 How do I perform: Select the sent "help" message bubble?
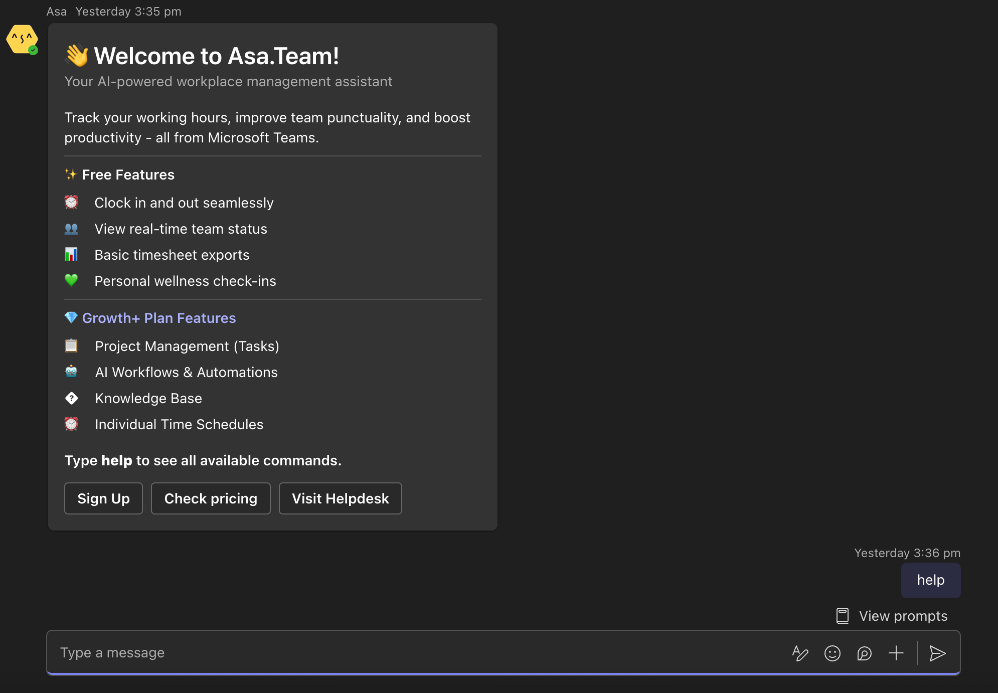click(930, 580)
